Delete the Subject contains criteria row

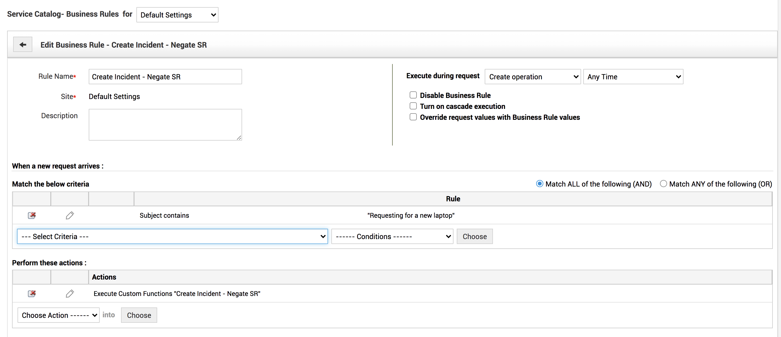point(31,215)
